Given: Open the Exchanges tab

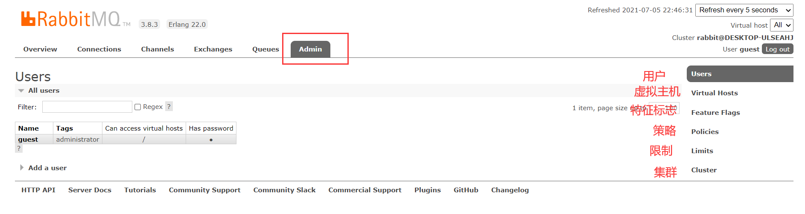Looking at the screenshot, I should (213, 49).
